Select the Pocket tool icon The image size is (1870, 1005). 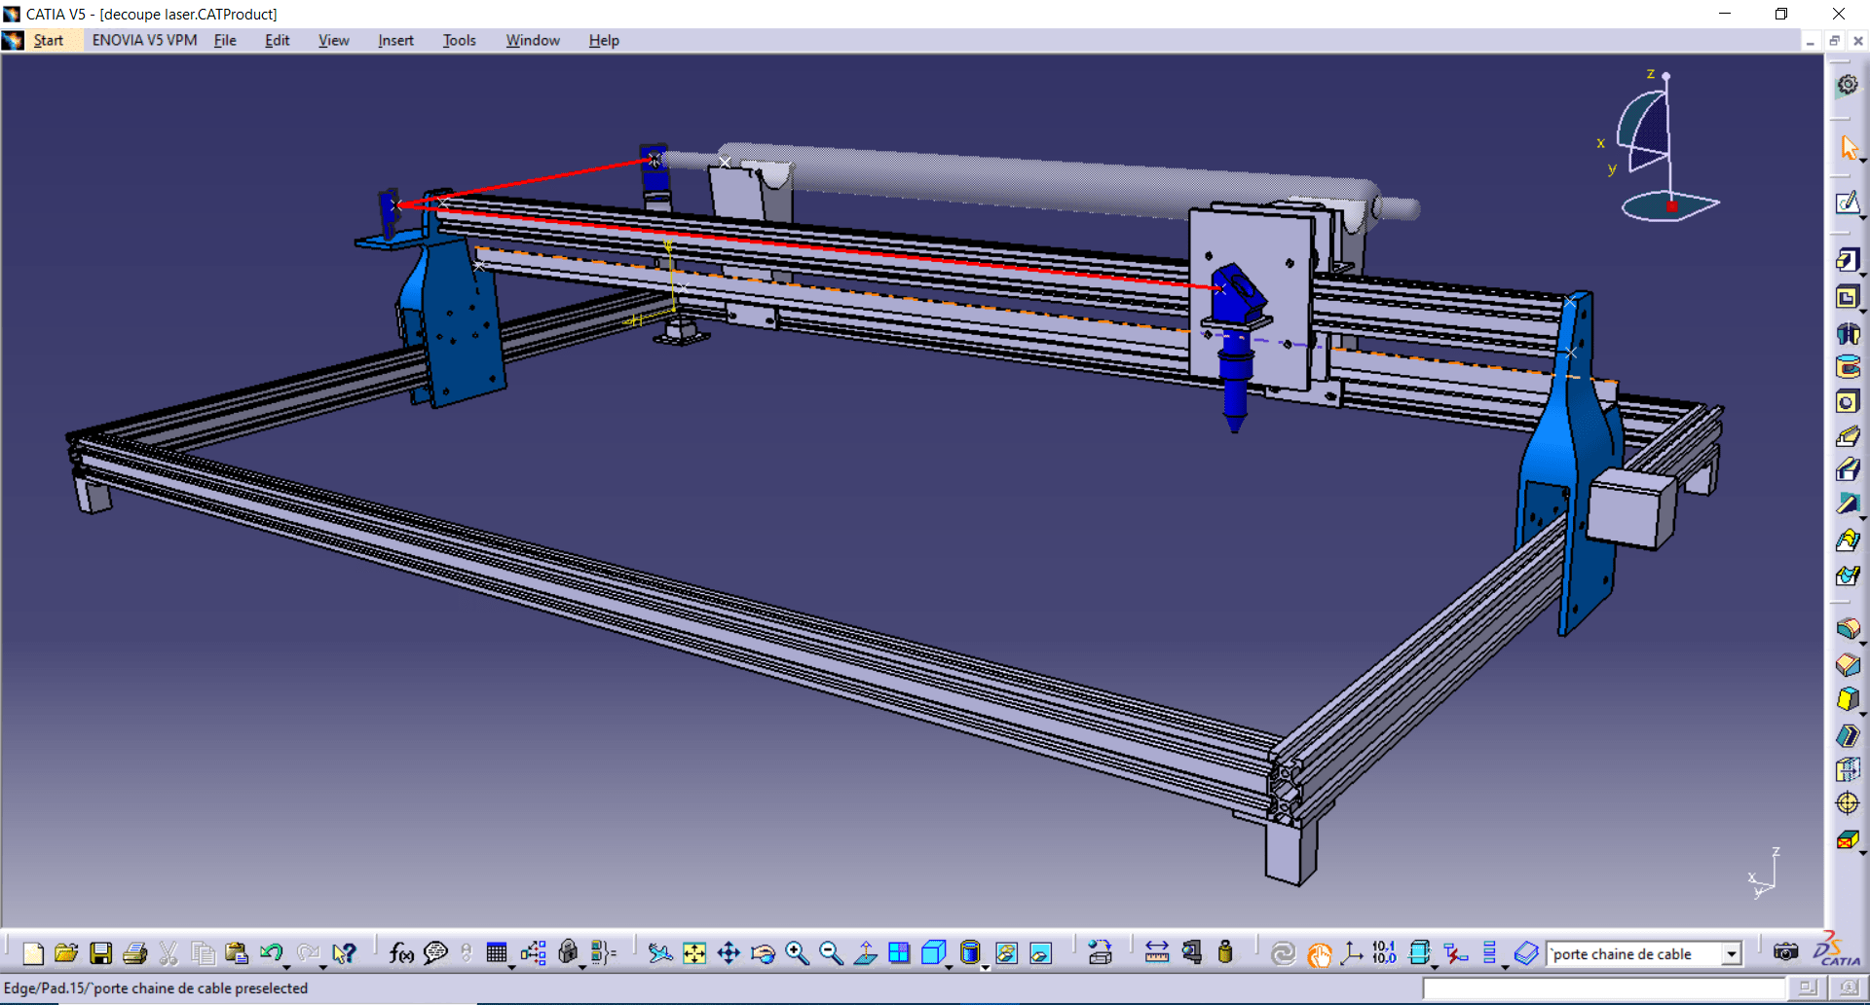click(1847, 297)
